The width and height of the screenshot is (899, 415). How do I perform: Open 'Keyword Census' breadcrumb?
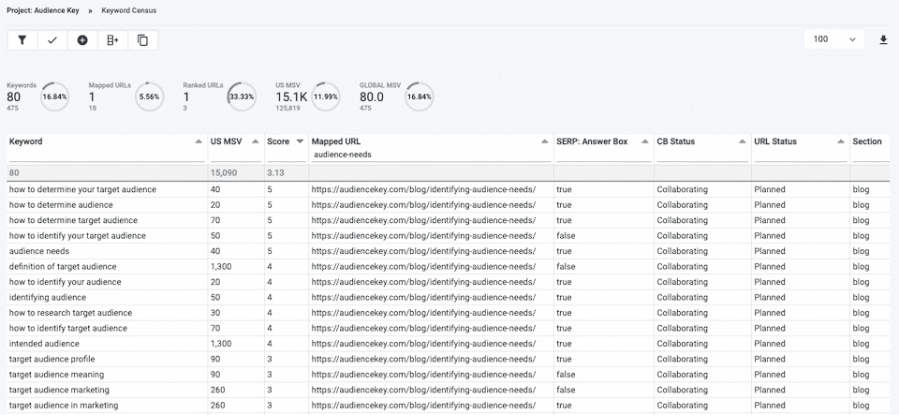point(129,10)
